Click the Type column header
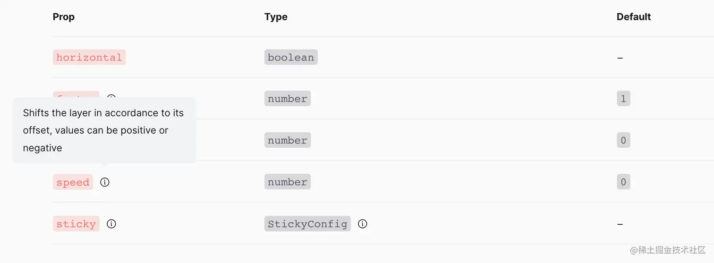The width and height of the screenshot is (714, 263). [276, 17]
